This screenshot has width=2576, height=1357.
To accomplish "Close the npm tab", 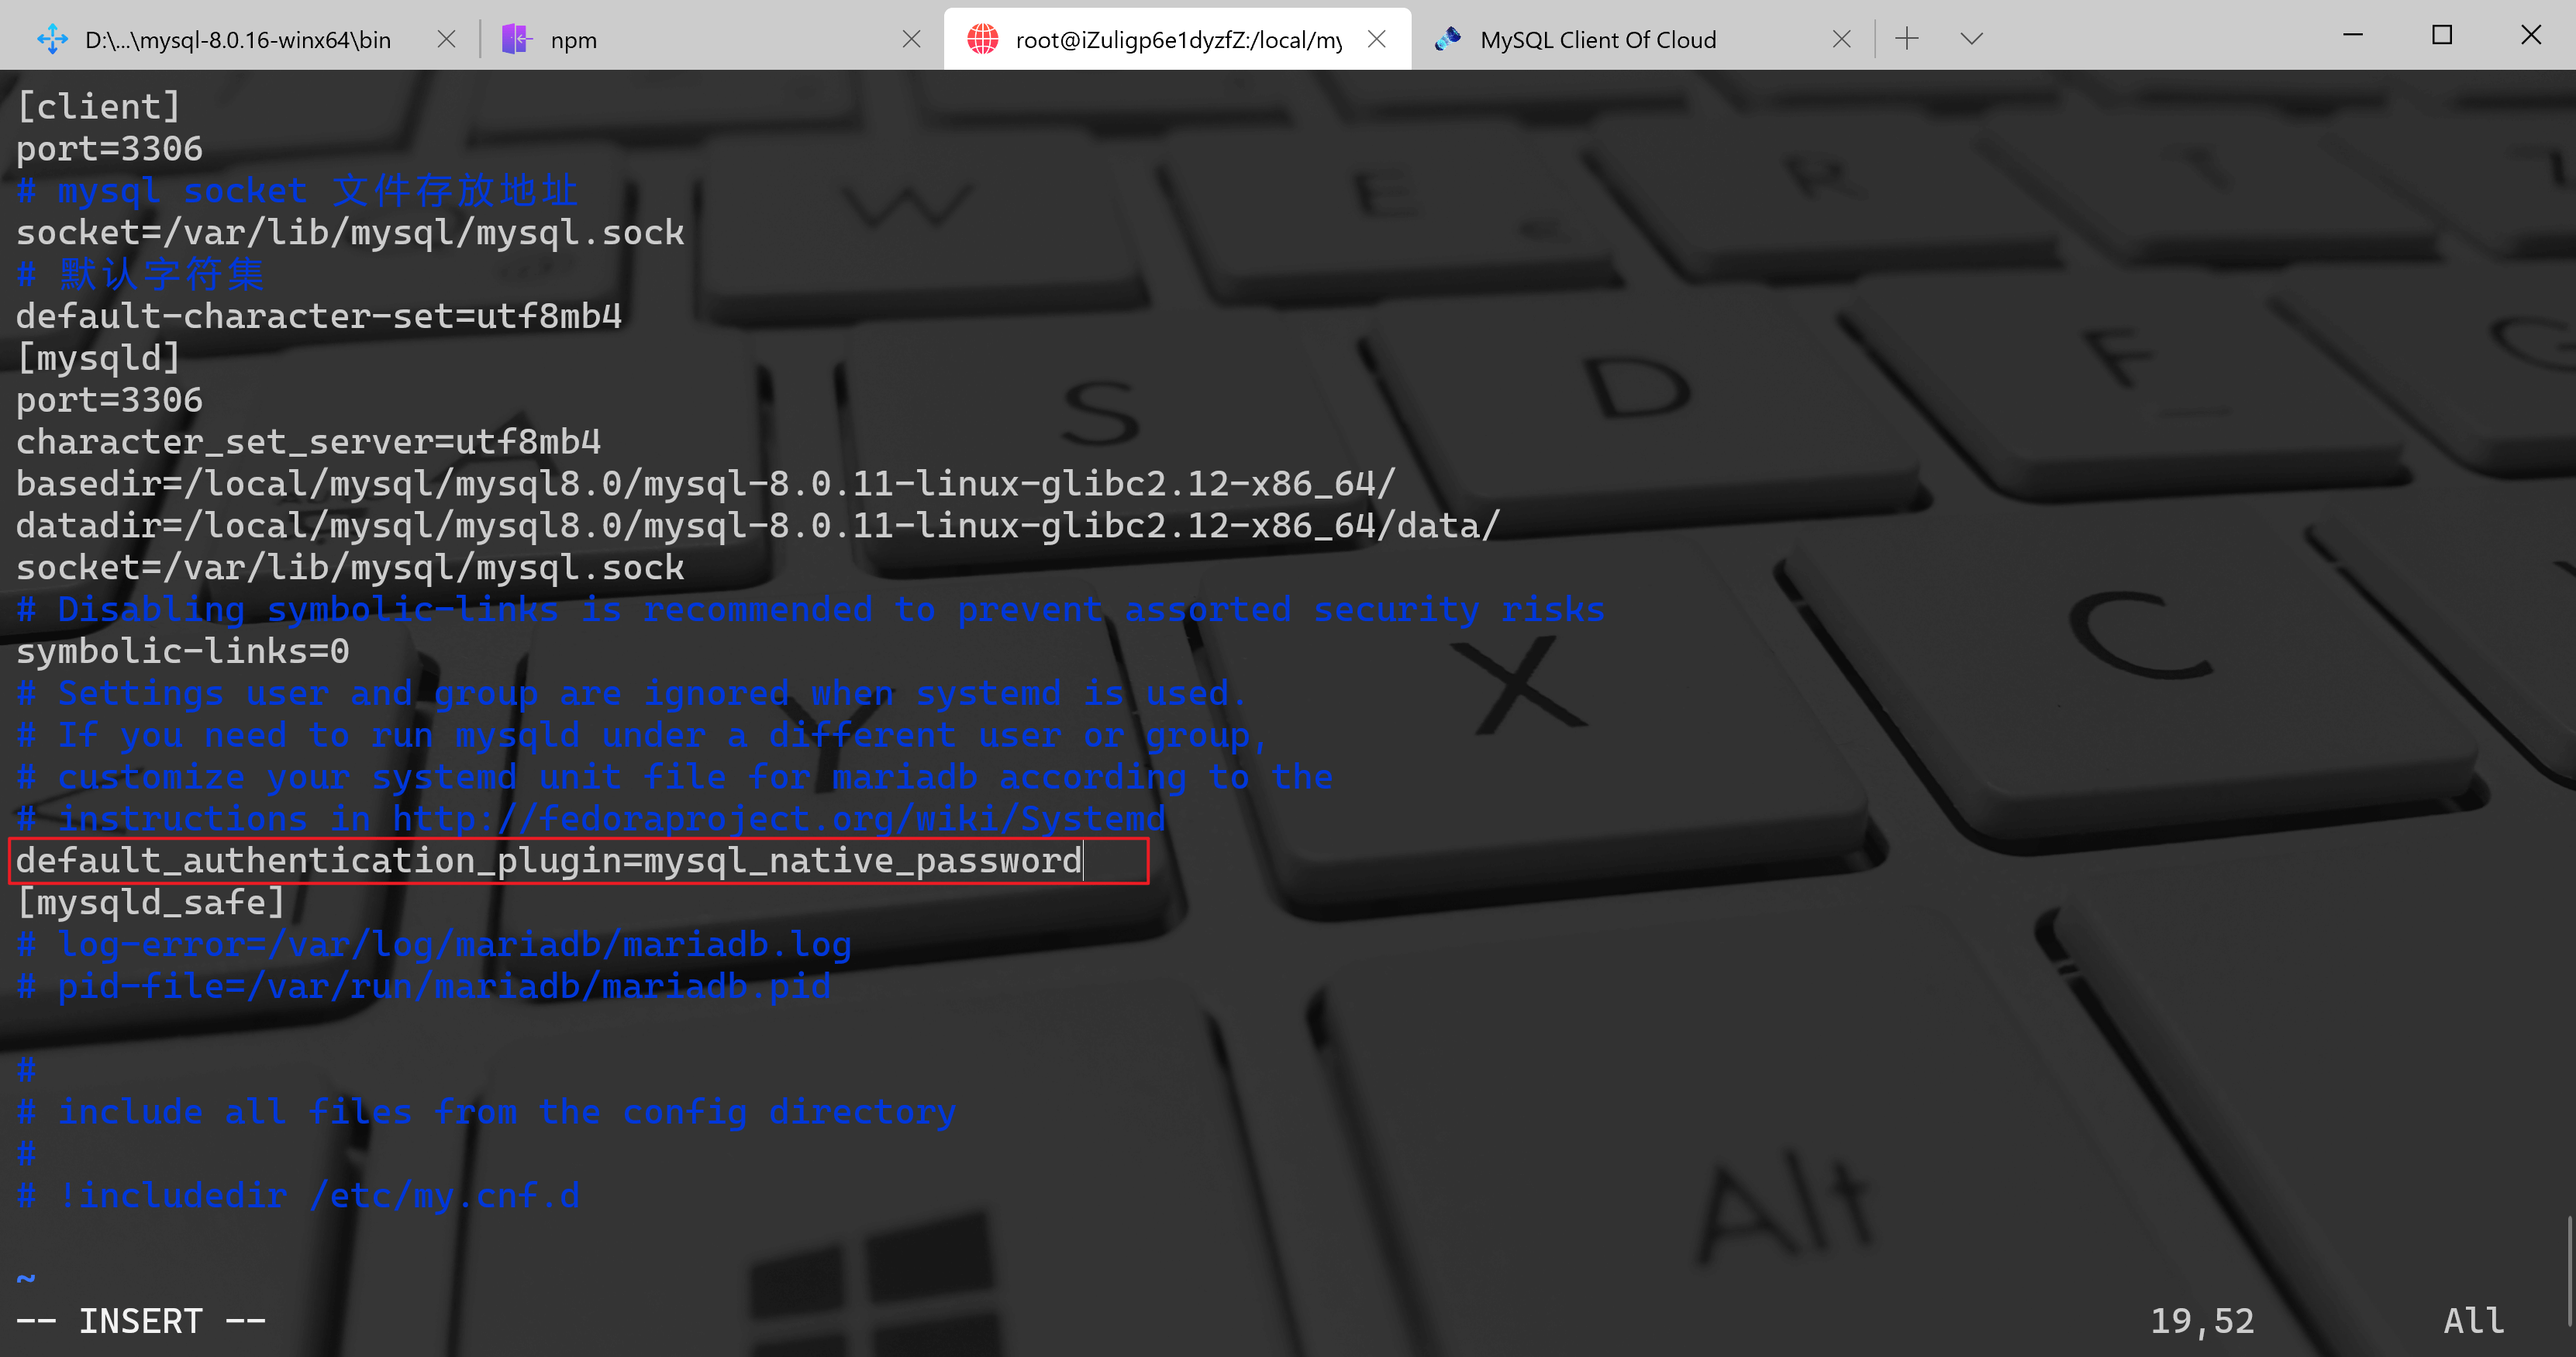I will coord(911,40).
